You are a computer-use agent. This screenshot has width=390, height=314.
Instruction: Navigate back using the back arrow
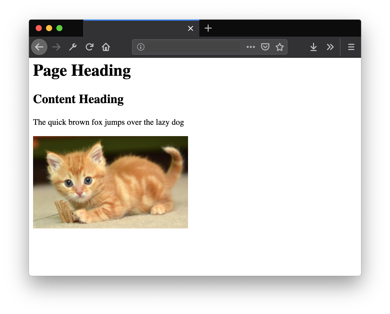39,47
